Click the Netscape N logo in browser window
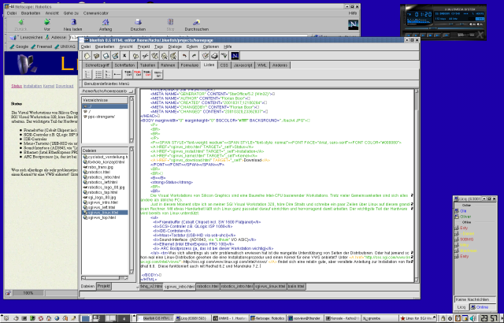504x323 pixels. (353, 24)
